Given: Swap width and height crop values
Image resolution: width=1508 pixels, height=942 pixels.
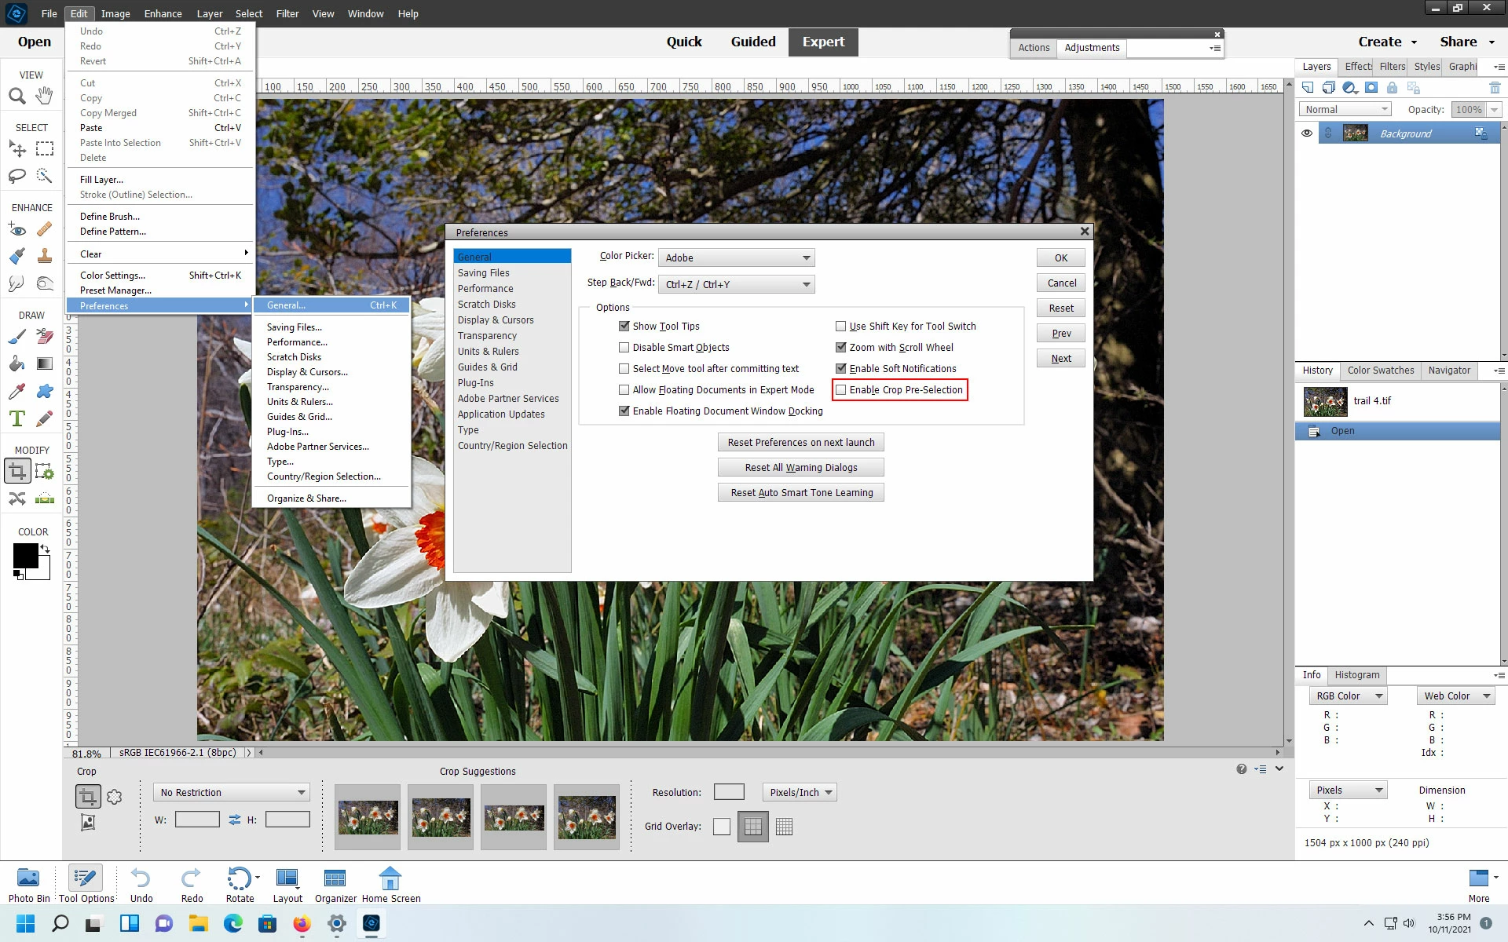Looking at the screenshot, I should tap(234, 820).
